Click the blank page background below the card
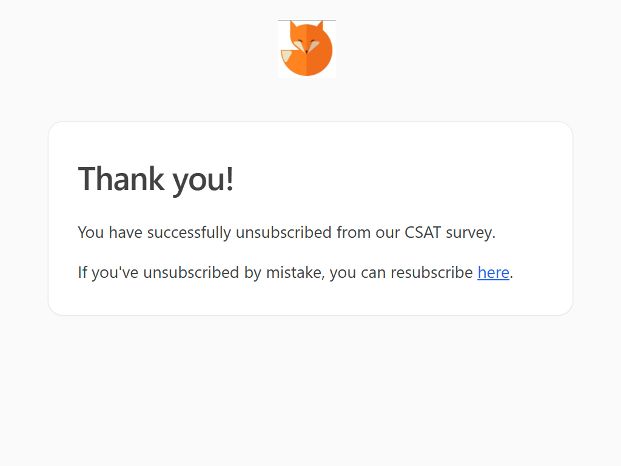Viewport: 621px width, 466px height. [310, 394]
